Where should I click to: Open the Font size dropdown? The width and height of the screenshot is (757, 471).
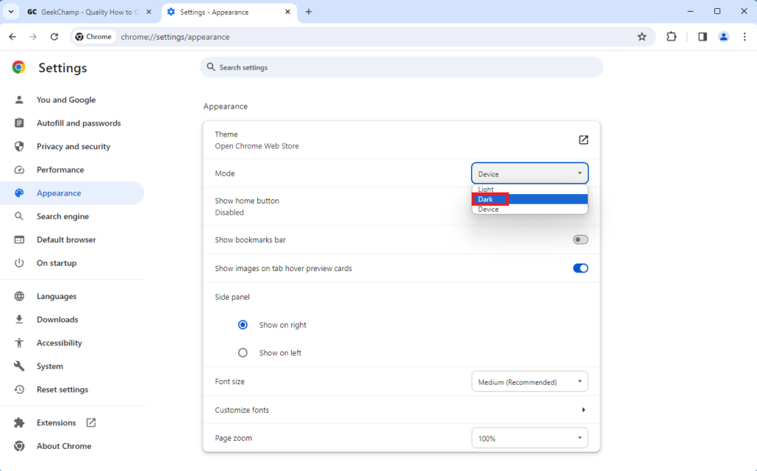[x=529, y=382]
